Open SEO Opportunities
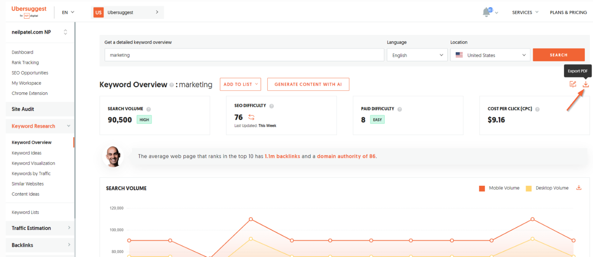 (30, 73)
